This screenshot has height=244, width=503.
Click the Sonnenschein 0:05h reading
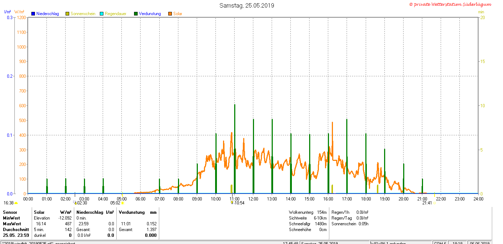350,224
